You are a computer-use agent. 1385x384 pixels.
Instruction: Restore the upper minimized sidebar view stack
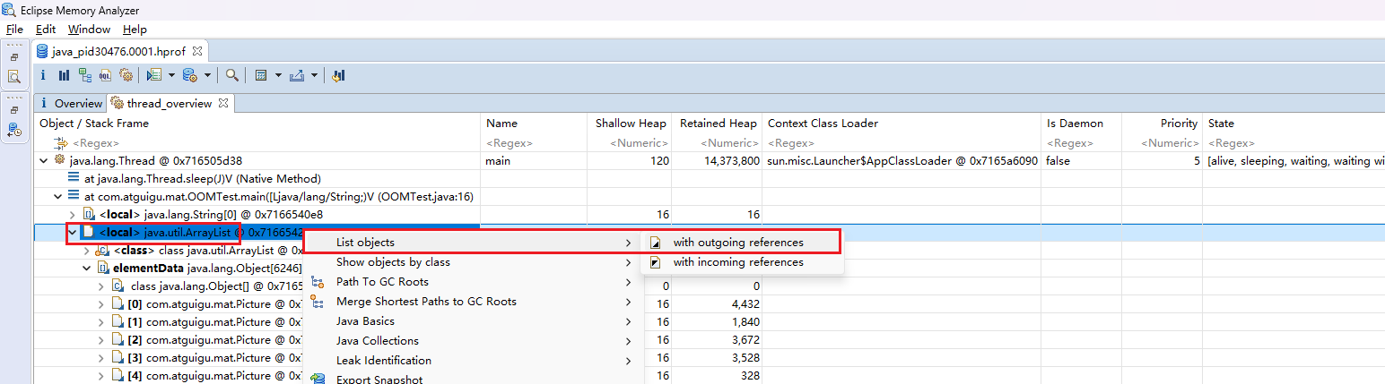click(x=14, y=57)
